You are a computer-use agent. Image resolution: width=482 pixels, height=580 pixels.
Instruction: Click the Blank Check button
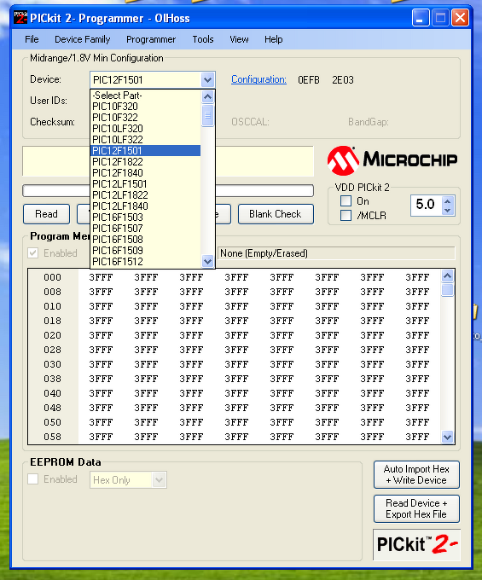276,214
